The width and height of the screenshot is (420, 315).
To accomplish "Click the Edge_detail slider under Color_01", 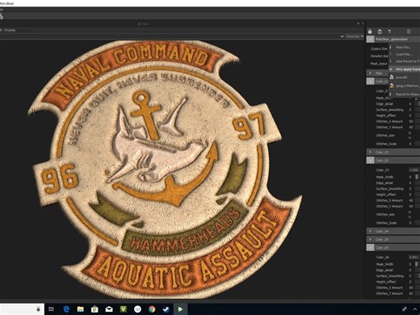I will click(x=417, y=104).
